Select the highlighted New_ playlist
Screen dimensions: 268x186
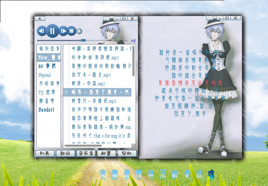point(49,57)
